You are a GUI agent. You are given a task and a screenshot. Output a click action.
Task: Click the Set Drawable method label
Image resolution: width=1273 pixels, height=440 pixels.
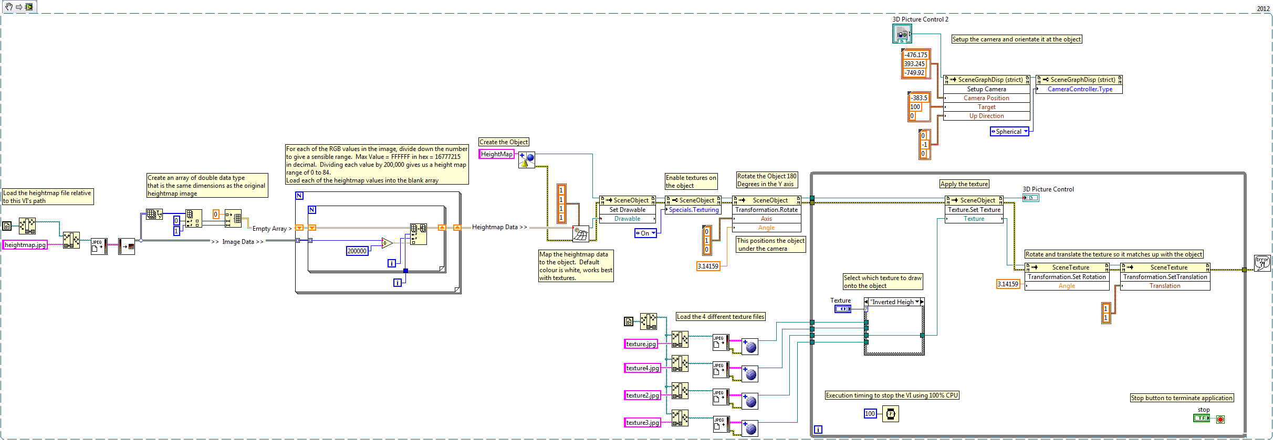pos(628,210)
